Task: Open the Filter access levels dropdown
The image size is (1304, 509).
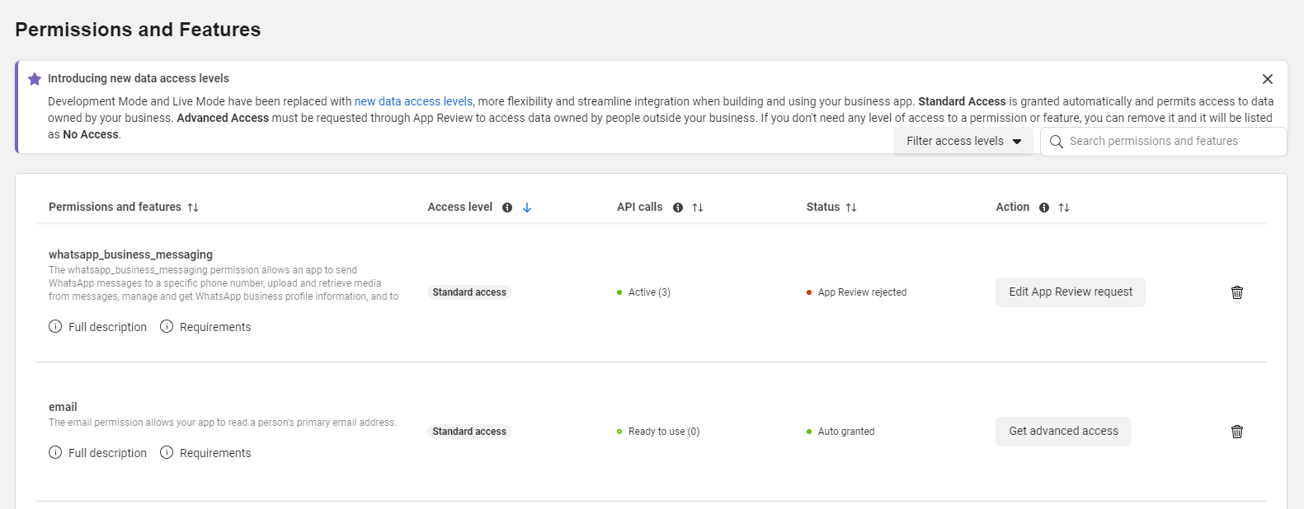Action: pos(963,141)
